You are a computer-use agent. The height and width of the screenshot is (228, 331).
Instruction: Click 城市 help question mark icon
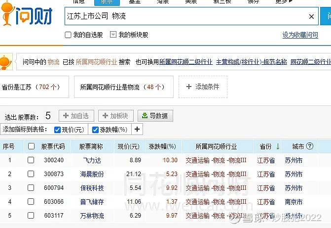[x=310, y=146]
